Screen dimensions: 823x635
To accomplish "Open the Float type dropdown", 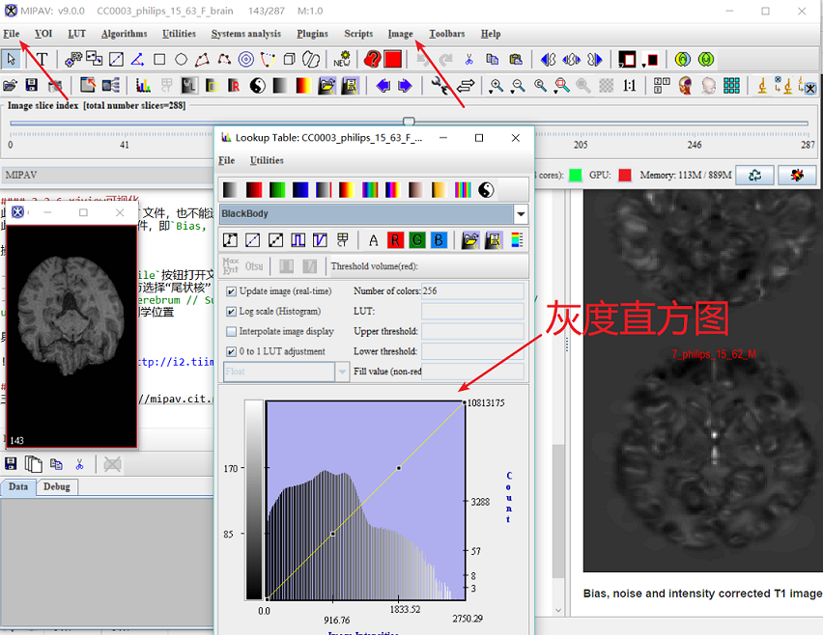I will point(342,372).
